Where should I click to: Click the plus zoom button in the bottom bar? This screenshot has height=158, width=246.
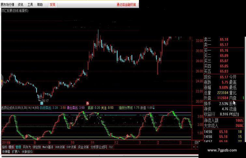pyautogui.click(x=194, y=147)
